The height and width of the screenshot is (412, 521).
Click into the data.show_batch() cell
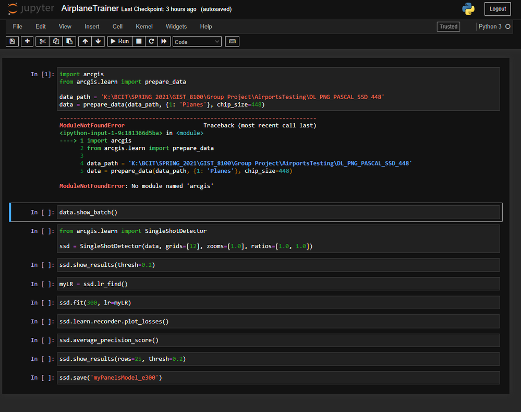pos(278,212)
